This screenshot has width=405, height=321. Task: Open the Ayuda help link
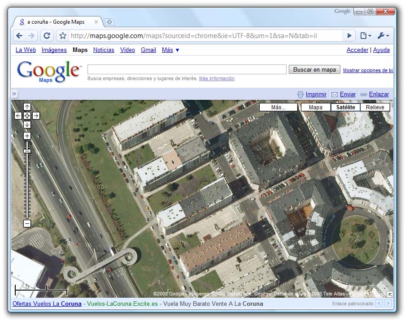[x=381, y=50]
